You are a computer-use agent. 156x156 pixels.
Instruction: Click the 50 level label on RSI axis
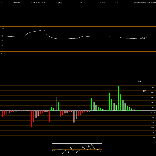coord(2,41)
